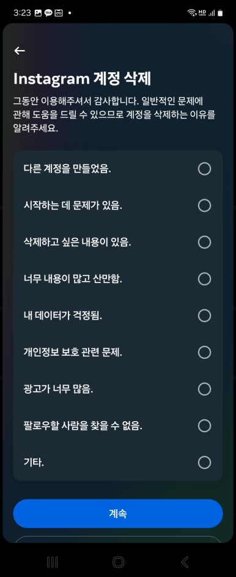This screenshot has height=577, width=236.
Task: Tap the KakaoTalk notification icon
Action: pyautogui.click(x=48, y=13)
